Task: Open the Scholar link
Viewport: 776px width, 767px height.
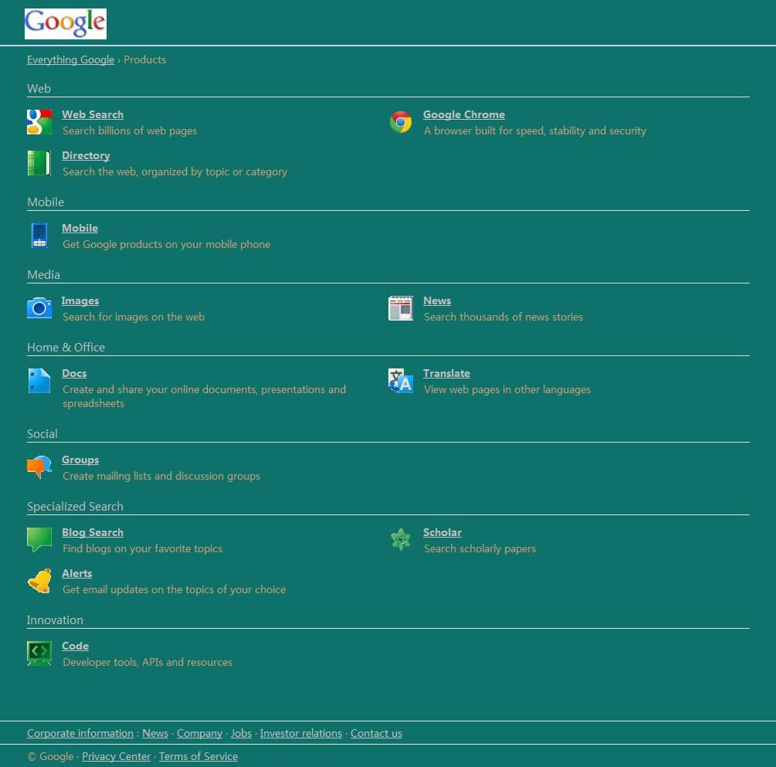Action: pyautogui.click(x=442, y=532)
